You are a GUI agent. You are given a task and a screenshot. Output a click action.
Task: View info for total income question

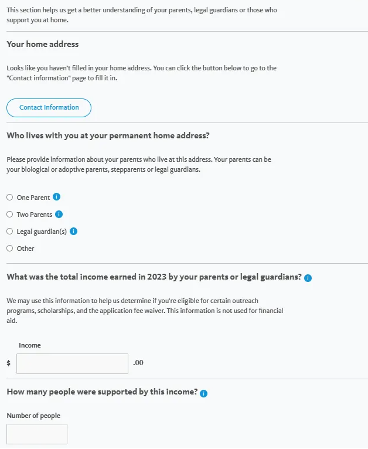point(308,278)
